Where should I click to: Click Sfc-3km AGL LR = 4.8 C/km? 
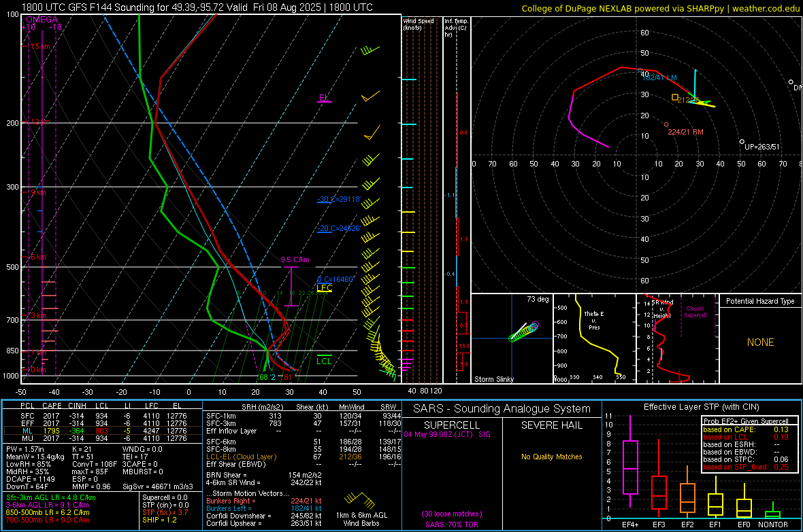pyautogui.click(x=51, y=497)
